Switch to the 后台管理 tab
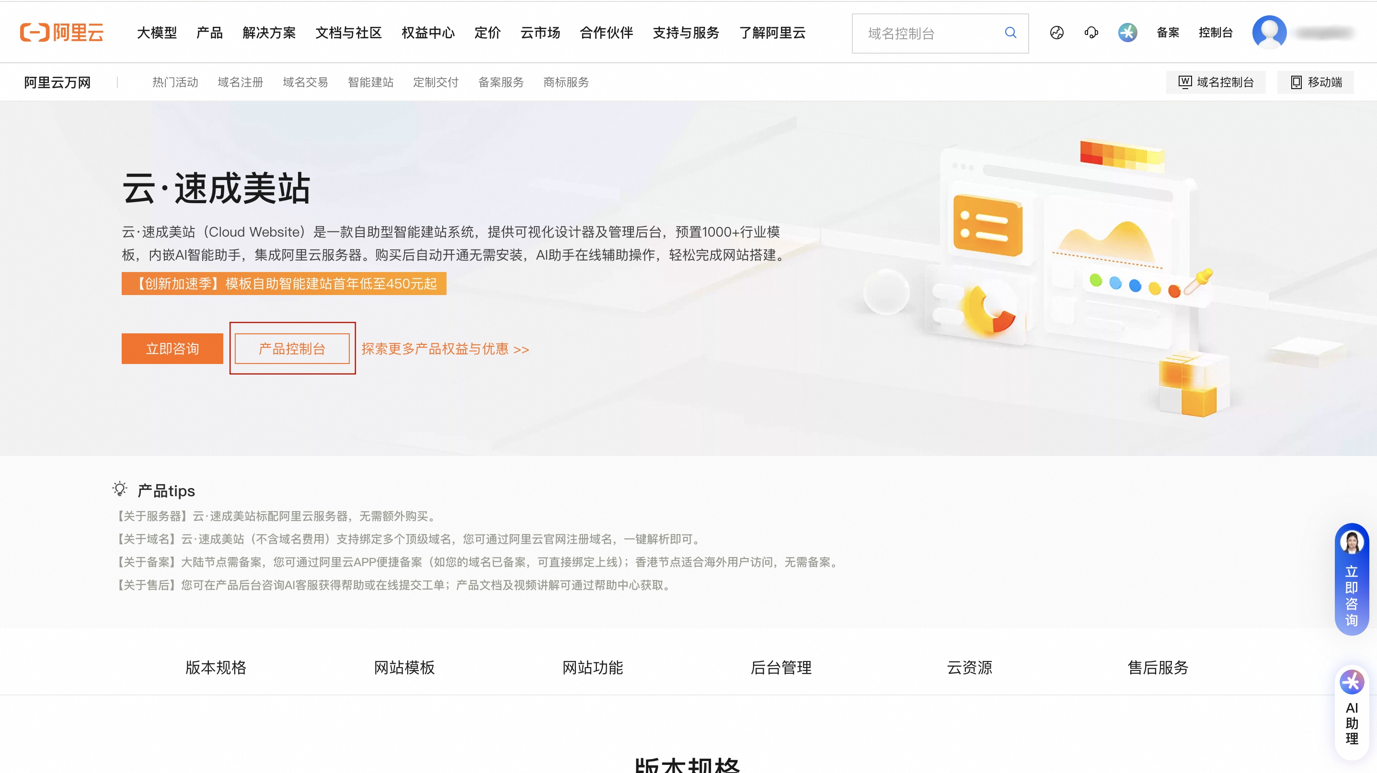1377x773 pixels. click(x=781, y=668)
